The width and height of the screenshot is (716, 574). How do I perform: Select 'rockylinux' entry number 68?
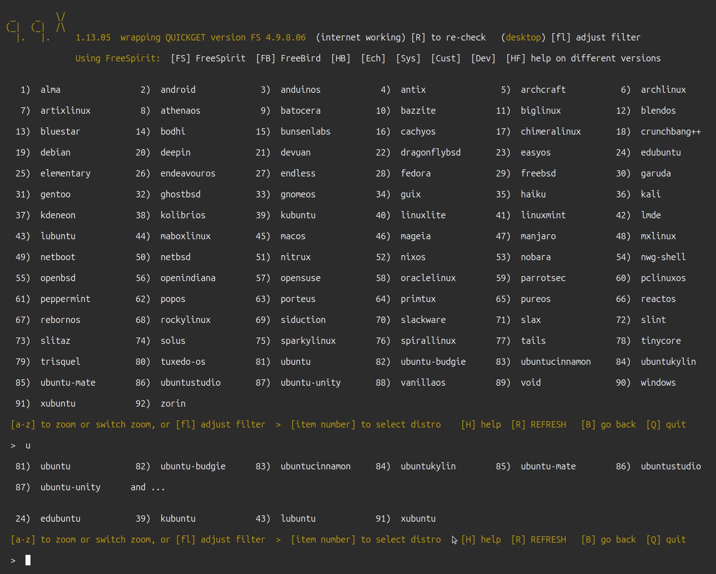pyautogui.click(x=185, y=320)
